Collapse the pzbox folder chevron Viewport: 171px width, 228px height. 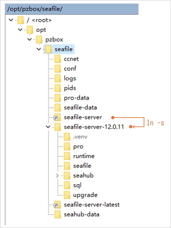click(30, 39)
